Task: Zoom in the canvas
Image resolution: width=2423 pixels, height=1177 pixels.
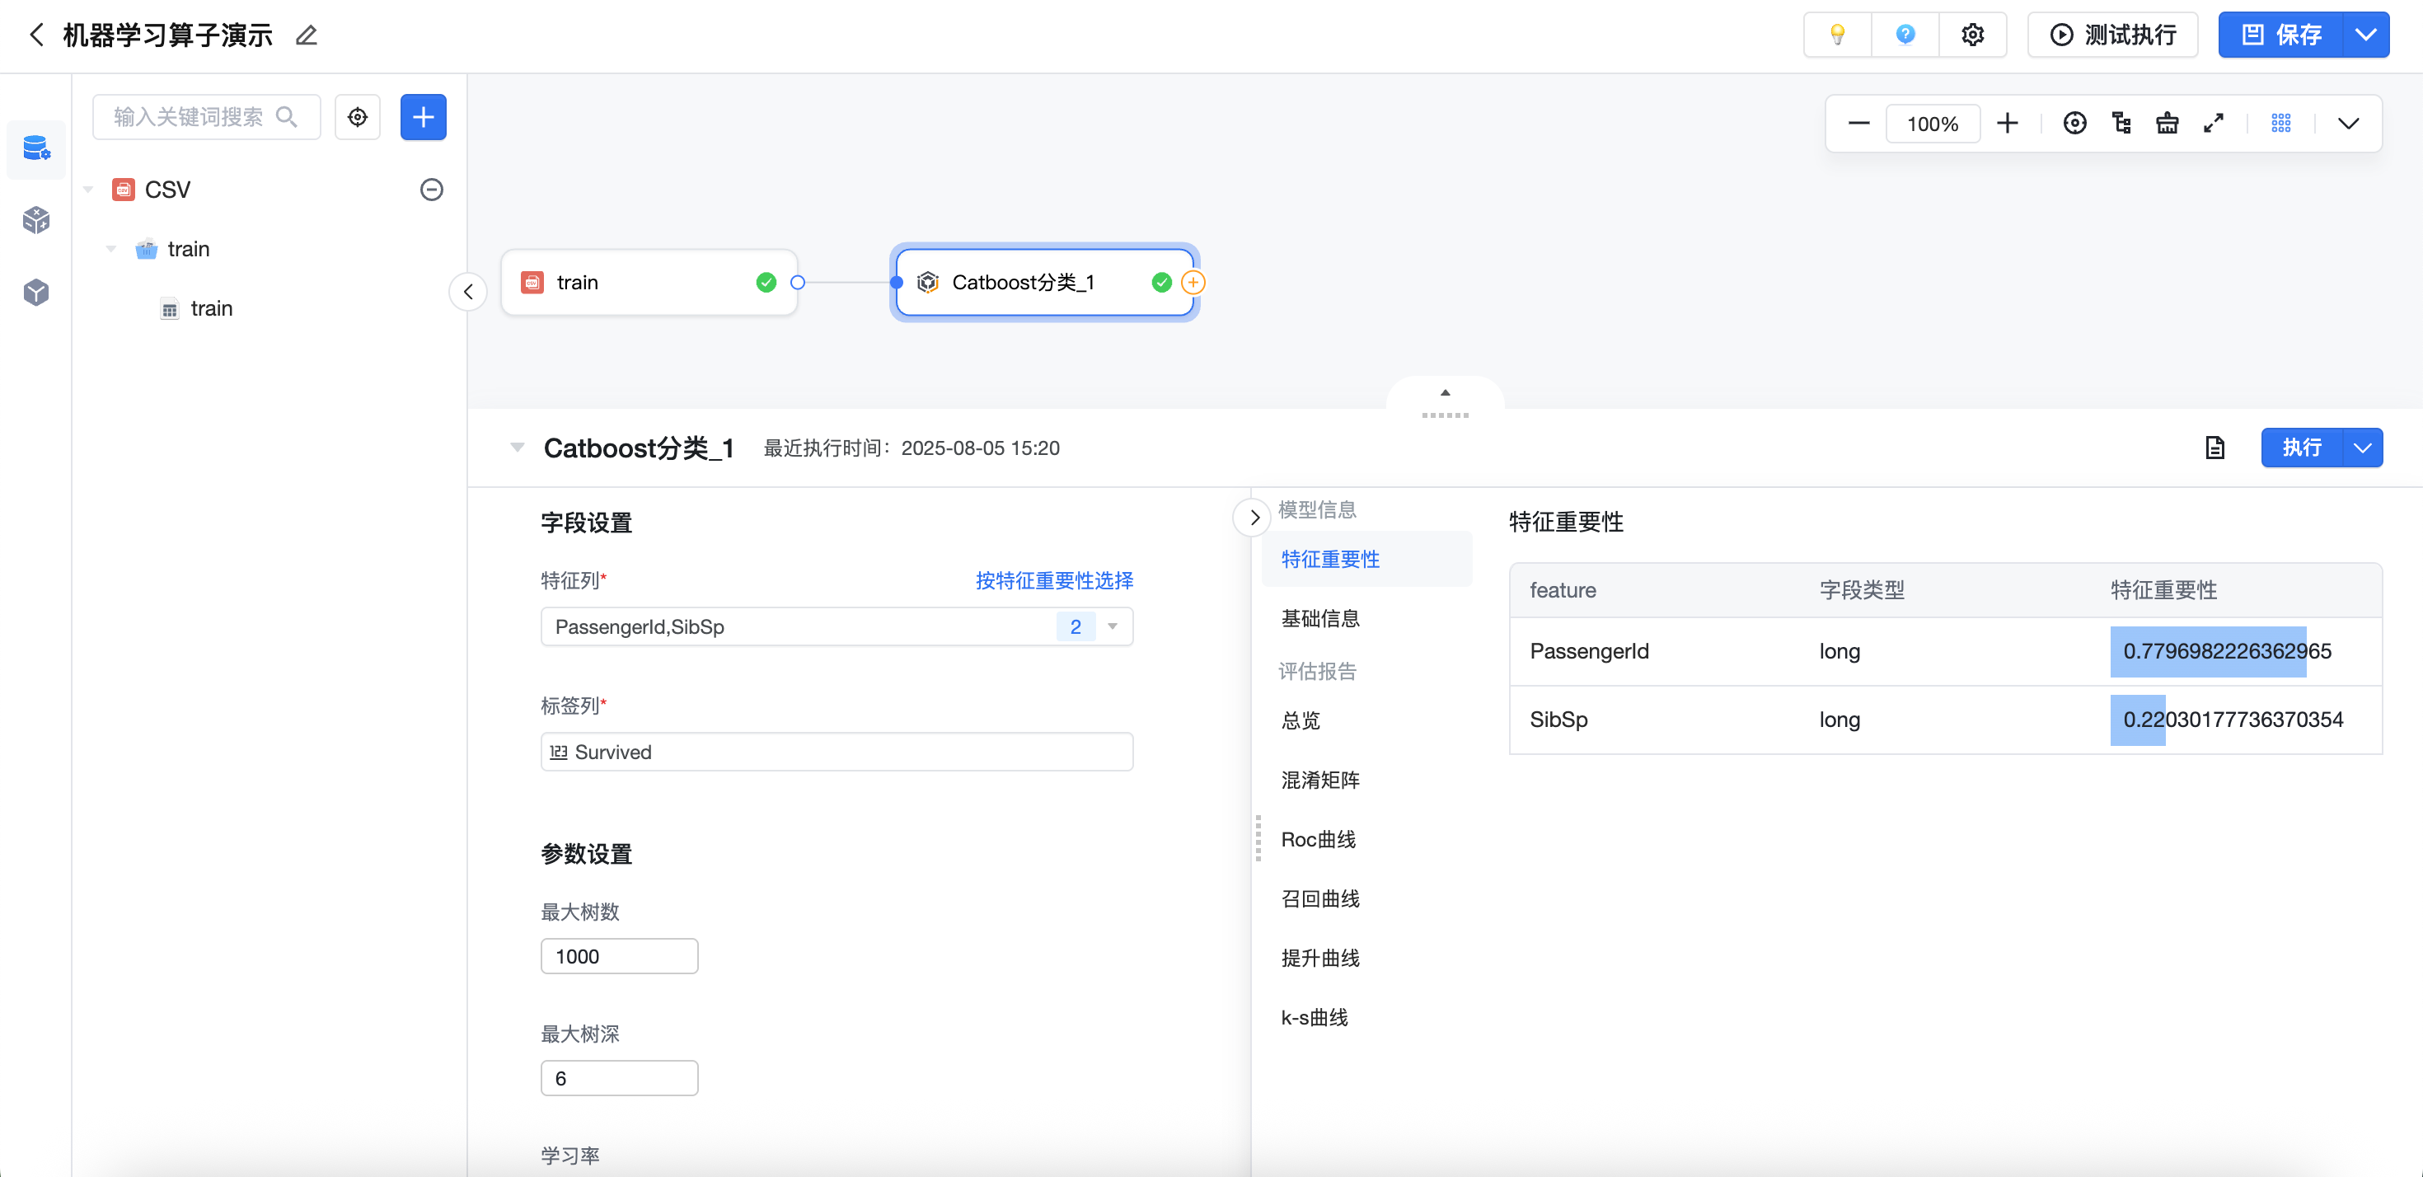Action: [x=2008, y=124]
